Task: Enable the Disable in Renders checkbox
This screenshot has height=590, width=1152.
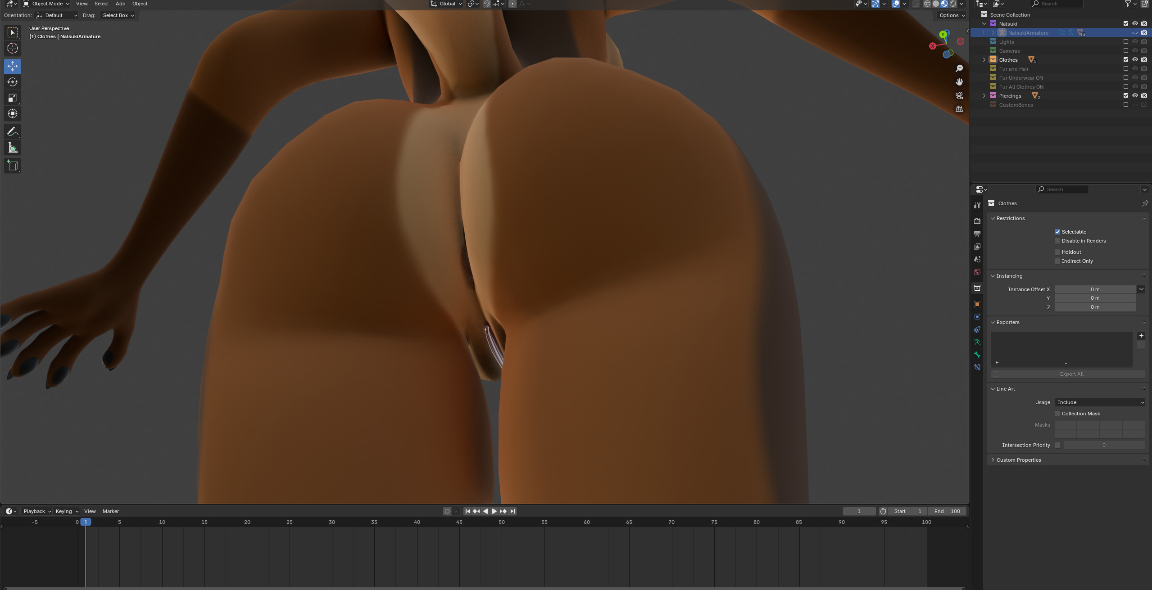Action: tap(1057, 241)
